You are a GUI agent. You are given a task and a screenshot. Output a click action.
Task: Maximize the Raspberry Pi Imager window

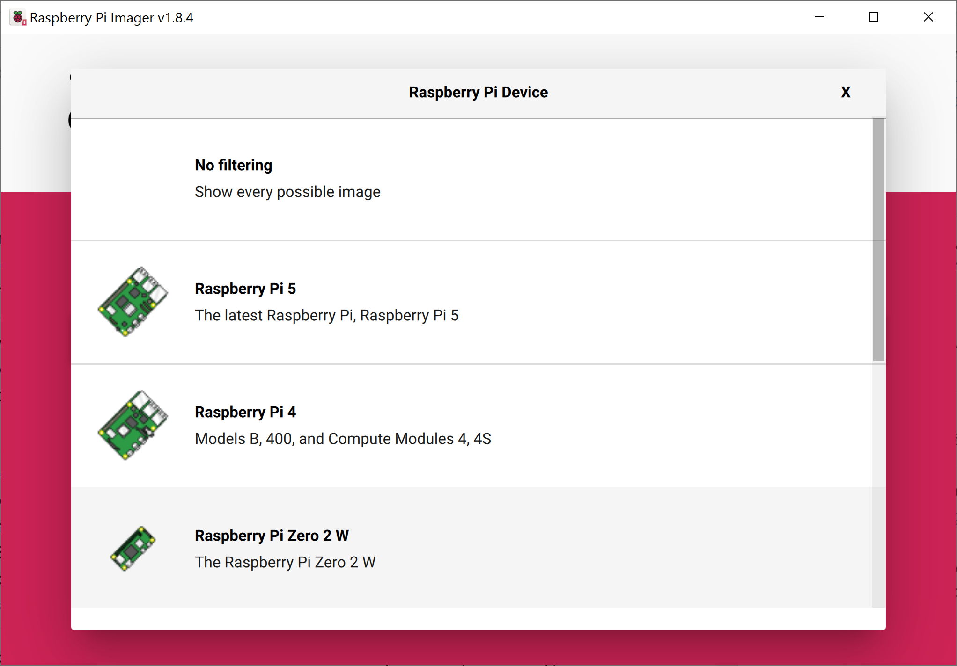pos(873,17)
